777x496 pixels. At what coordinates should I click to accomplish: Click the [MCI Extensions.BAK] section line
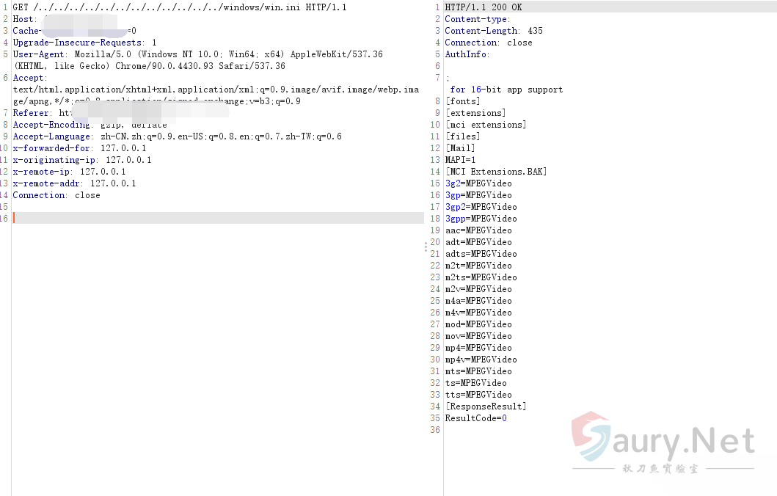pos(496,172)
